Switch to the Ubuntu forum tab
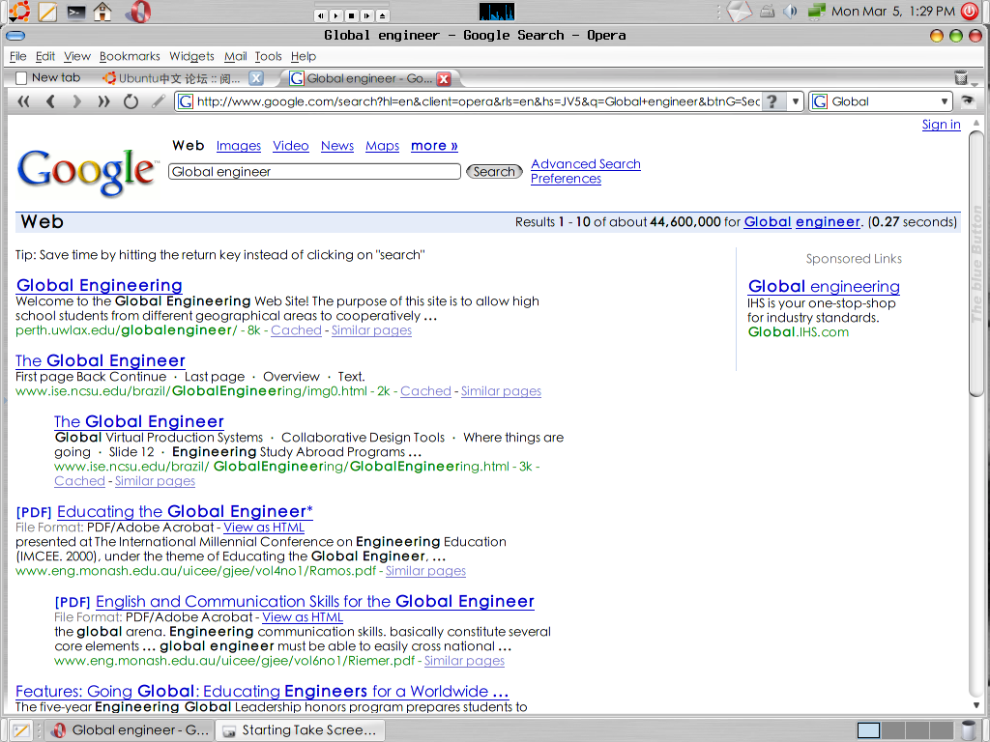This screenshot has width=990, height=742. tap(172, 78)
